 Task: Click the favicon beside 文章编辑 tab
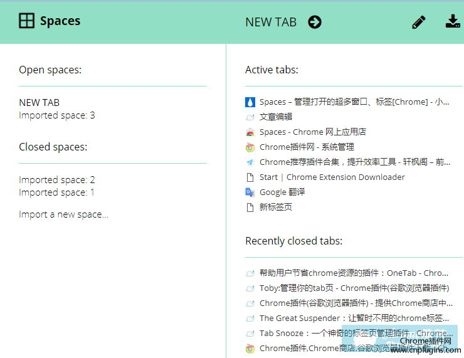coord(250,117)
